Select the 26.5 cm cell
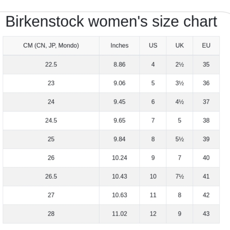230x230 pixels. coord(51,176)
